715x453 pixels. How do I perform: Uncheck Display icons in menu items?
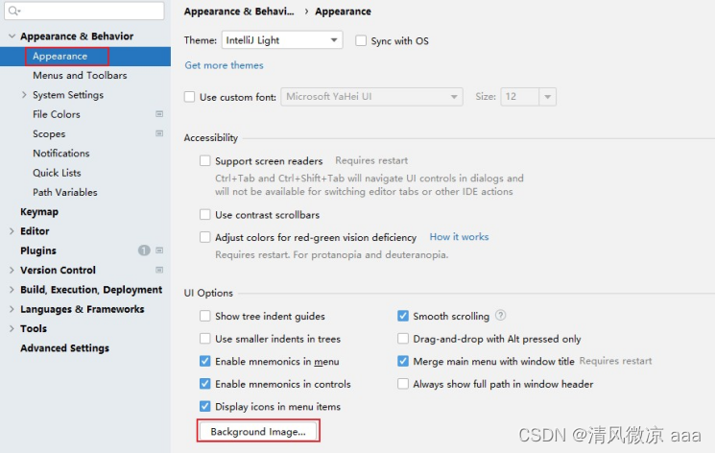pos(205,406)
